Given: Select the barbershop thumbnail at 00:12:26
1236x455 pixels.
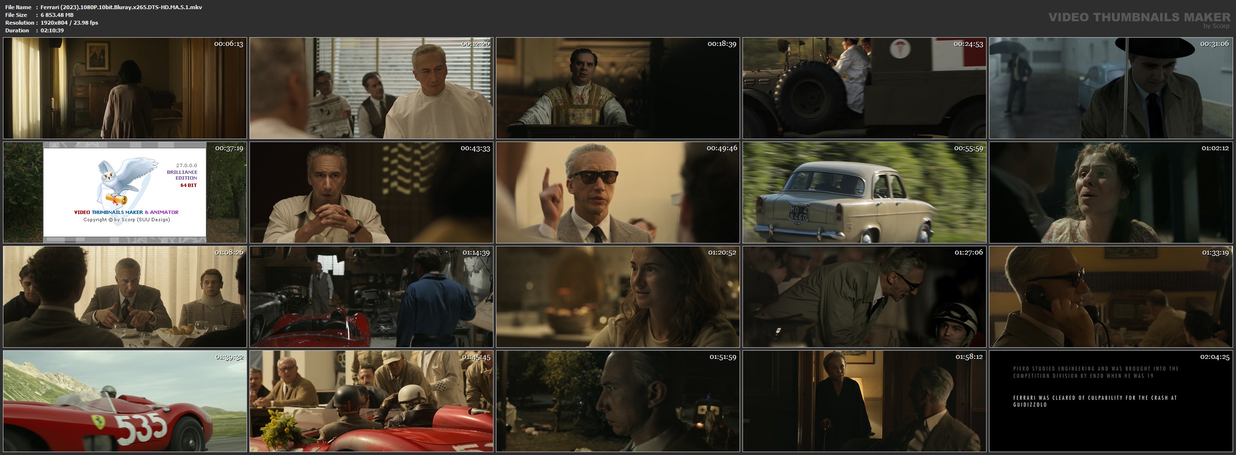Looking at the screenshot, I should click(x=371, y=88).
